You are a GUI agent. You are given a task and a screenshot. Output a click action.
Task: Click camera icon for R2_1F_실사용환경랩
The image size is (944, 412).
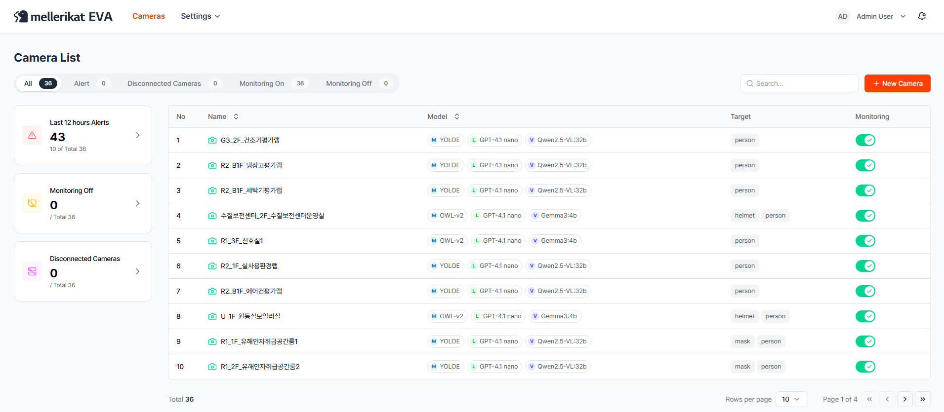[x=212, y=266]
